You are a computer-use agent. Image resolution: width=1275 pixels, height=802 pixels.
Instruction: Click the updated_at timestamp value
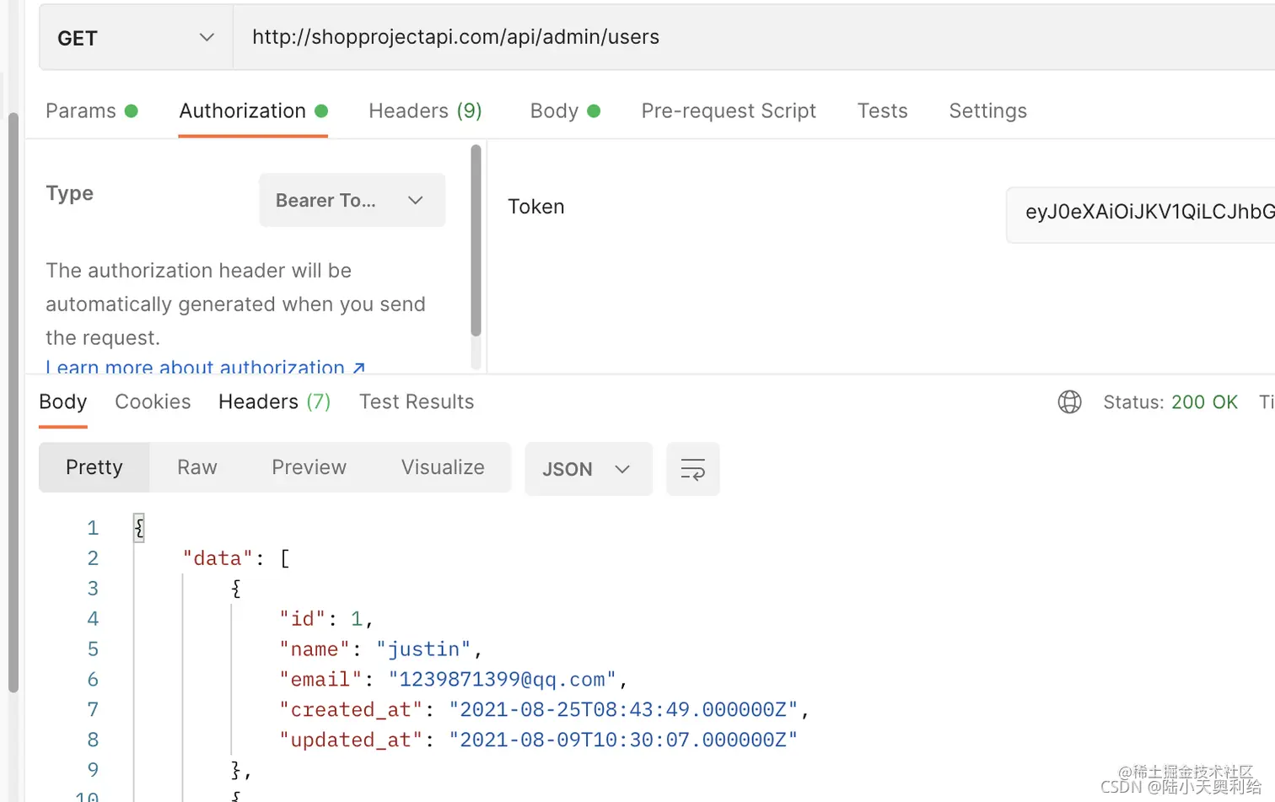pos(623,740)
